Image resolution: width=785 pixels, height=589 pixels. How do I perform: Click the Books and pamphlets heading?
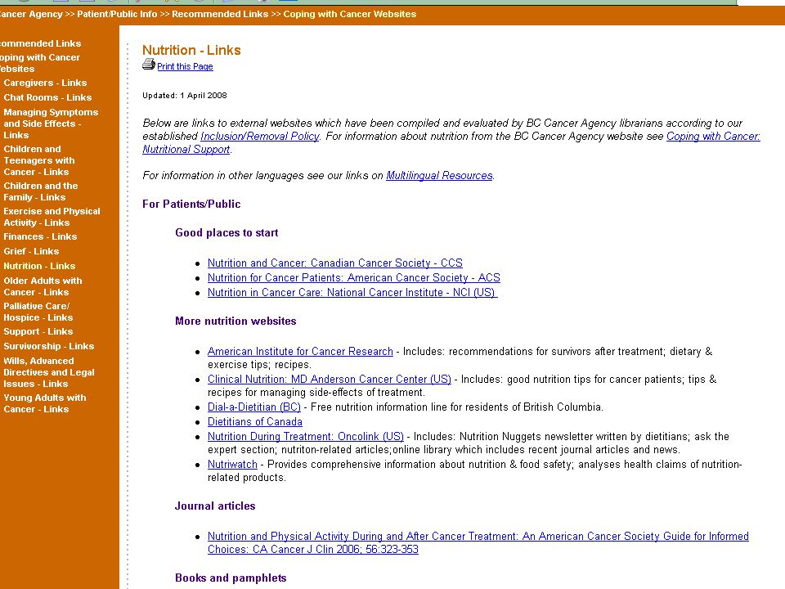[231, 578]
